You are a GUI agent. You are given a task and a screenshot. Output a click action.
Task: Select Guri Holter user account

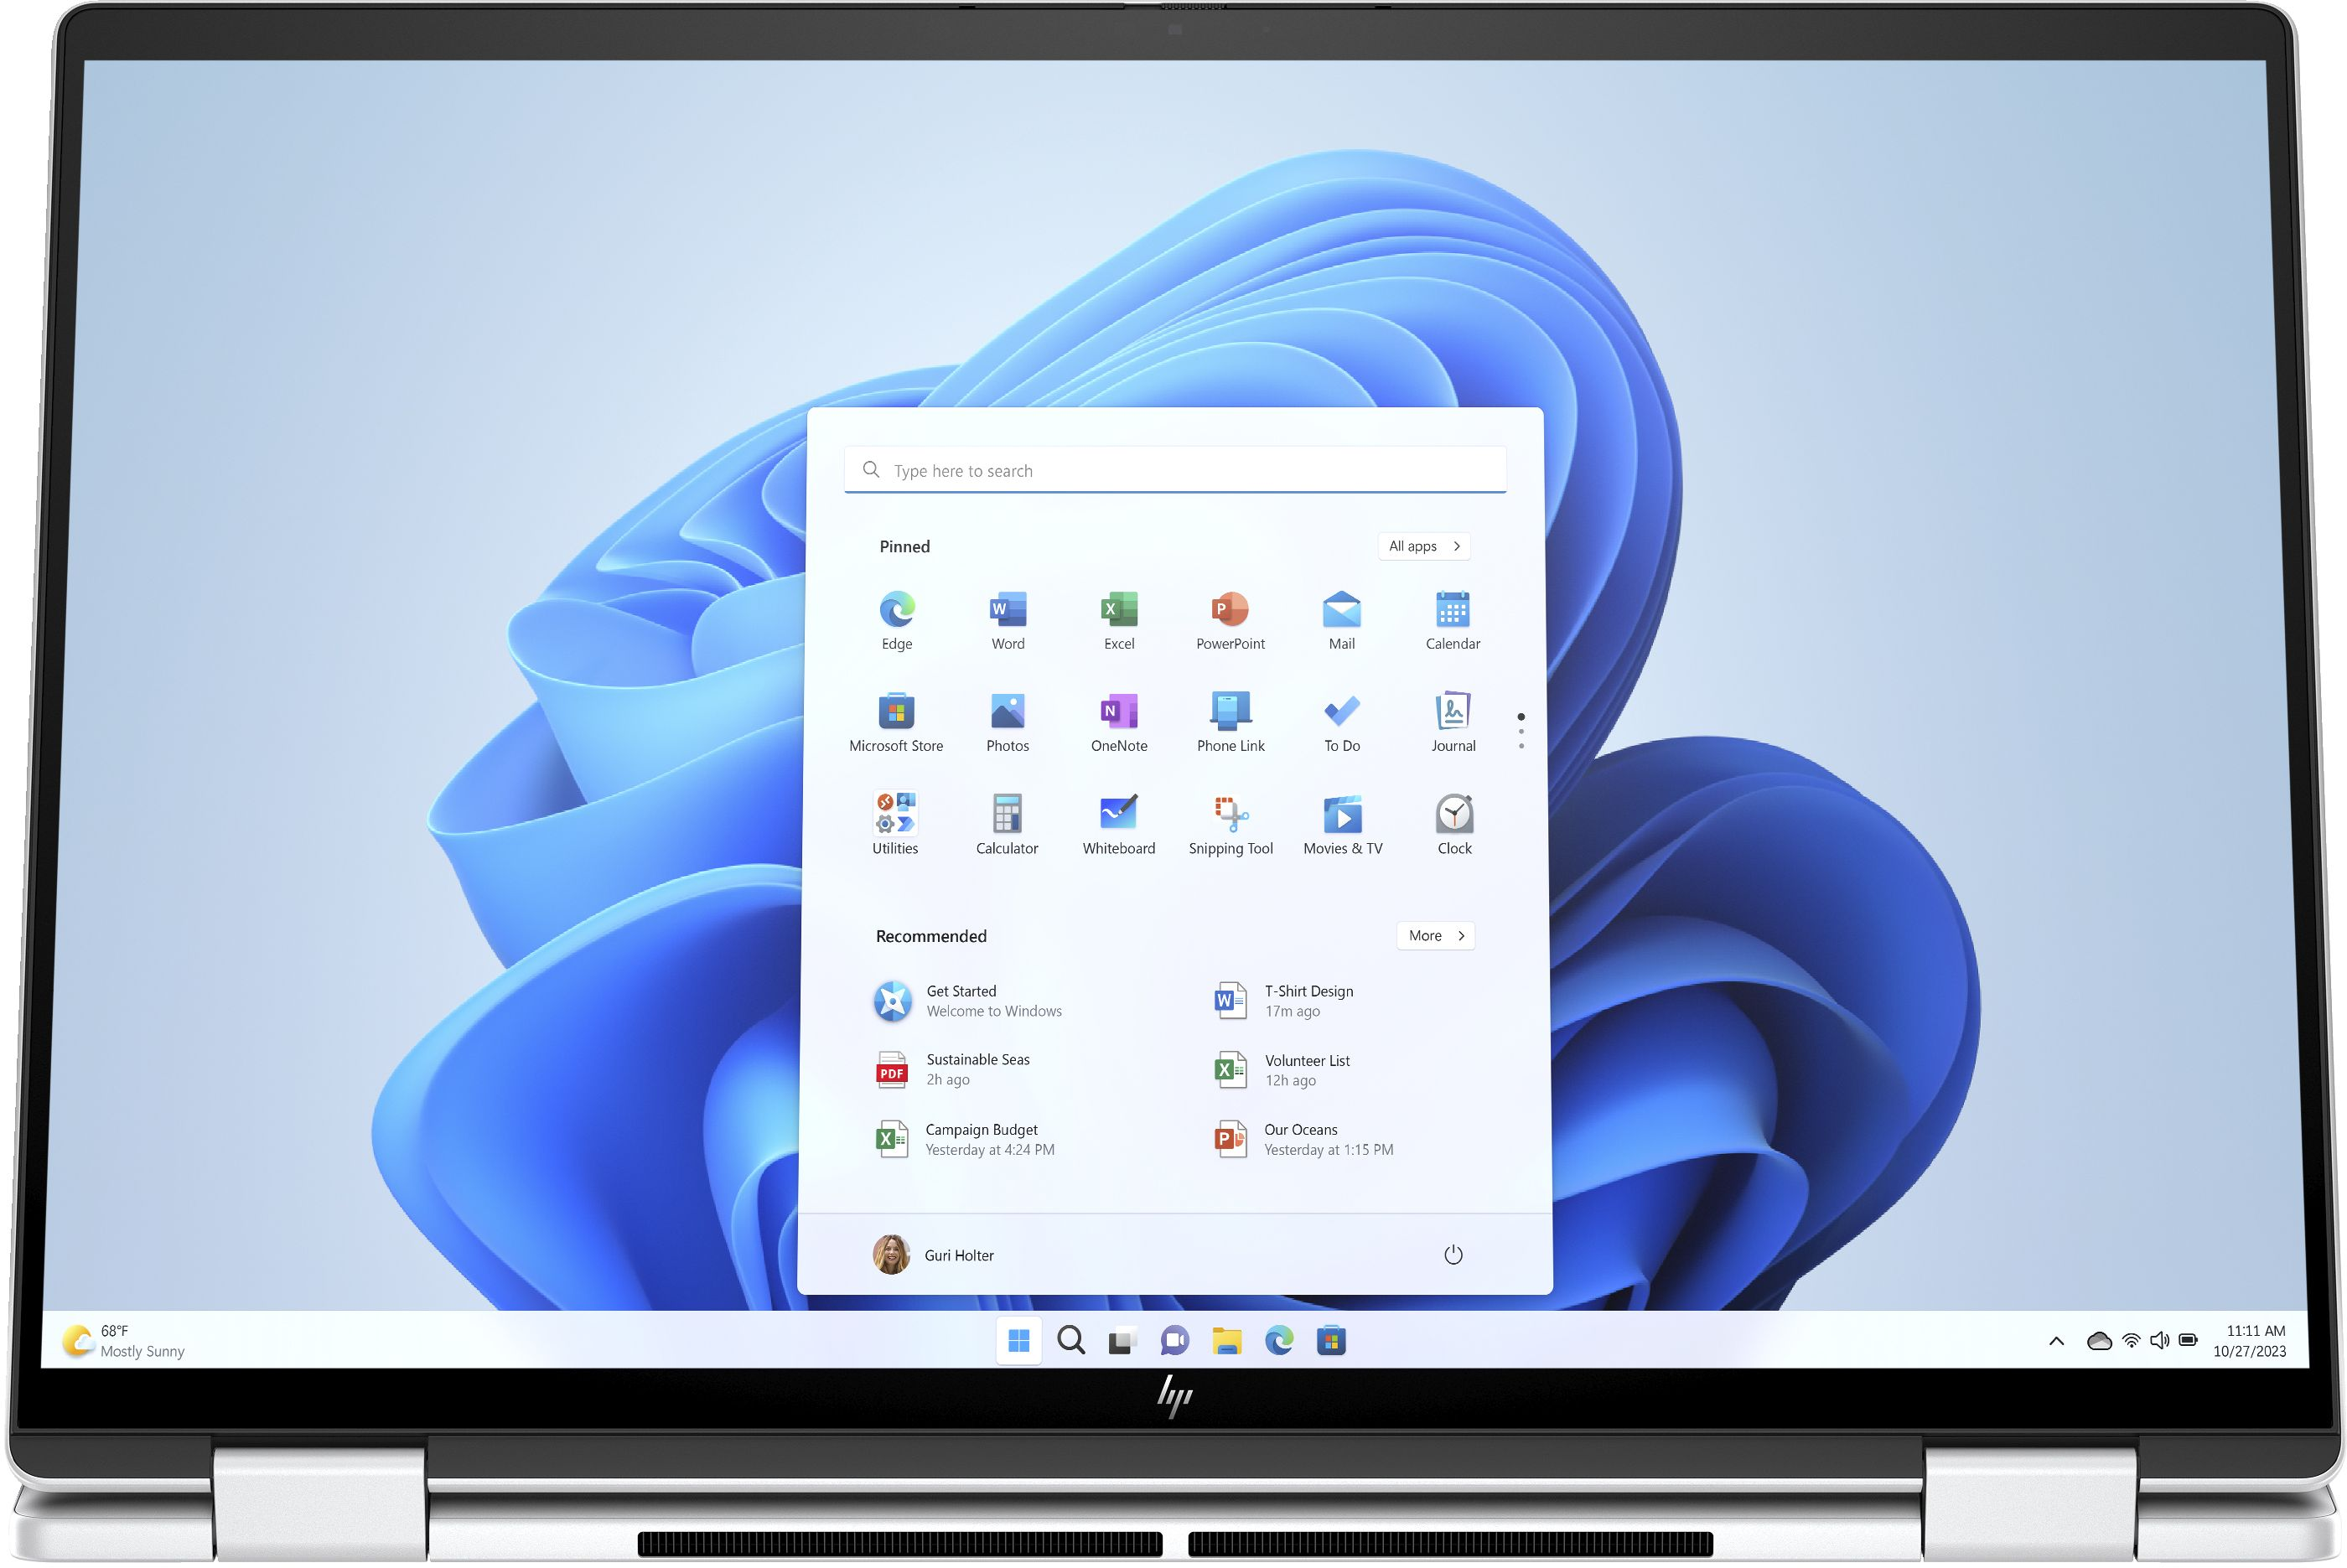click(935, 1256)
